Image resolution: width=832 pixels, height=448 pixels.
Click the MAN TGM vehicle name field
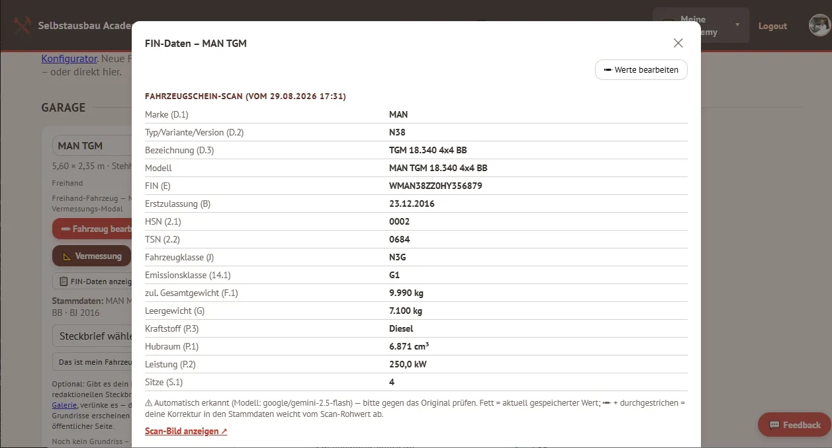(93, 145)
